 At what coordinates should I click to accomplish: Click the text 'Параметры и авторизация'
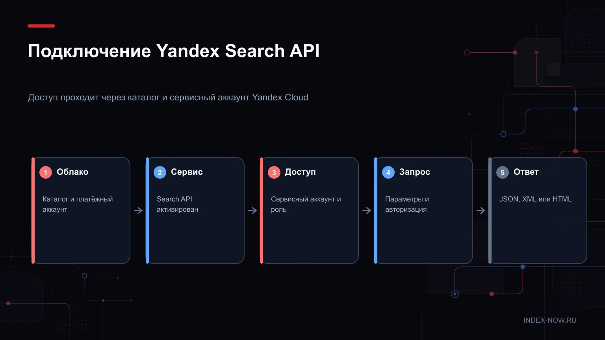407,204
